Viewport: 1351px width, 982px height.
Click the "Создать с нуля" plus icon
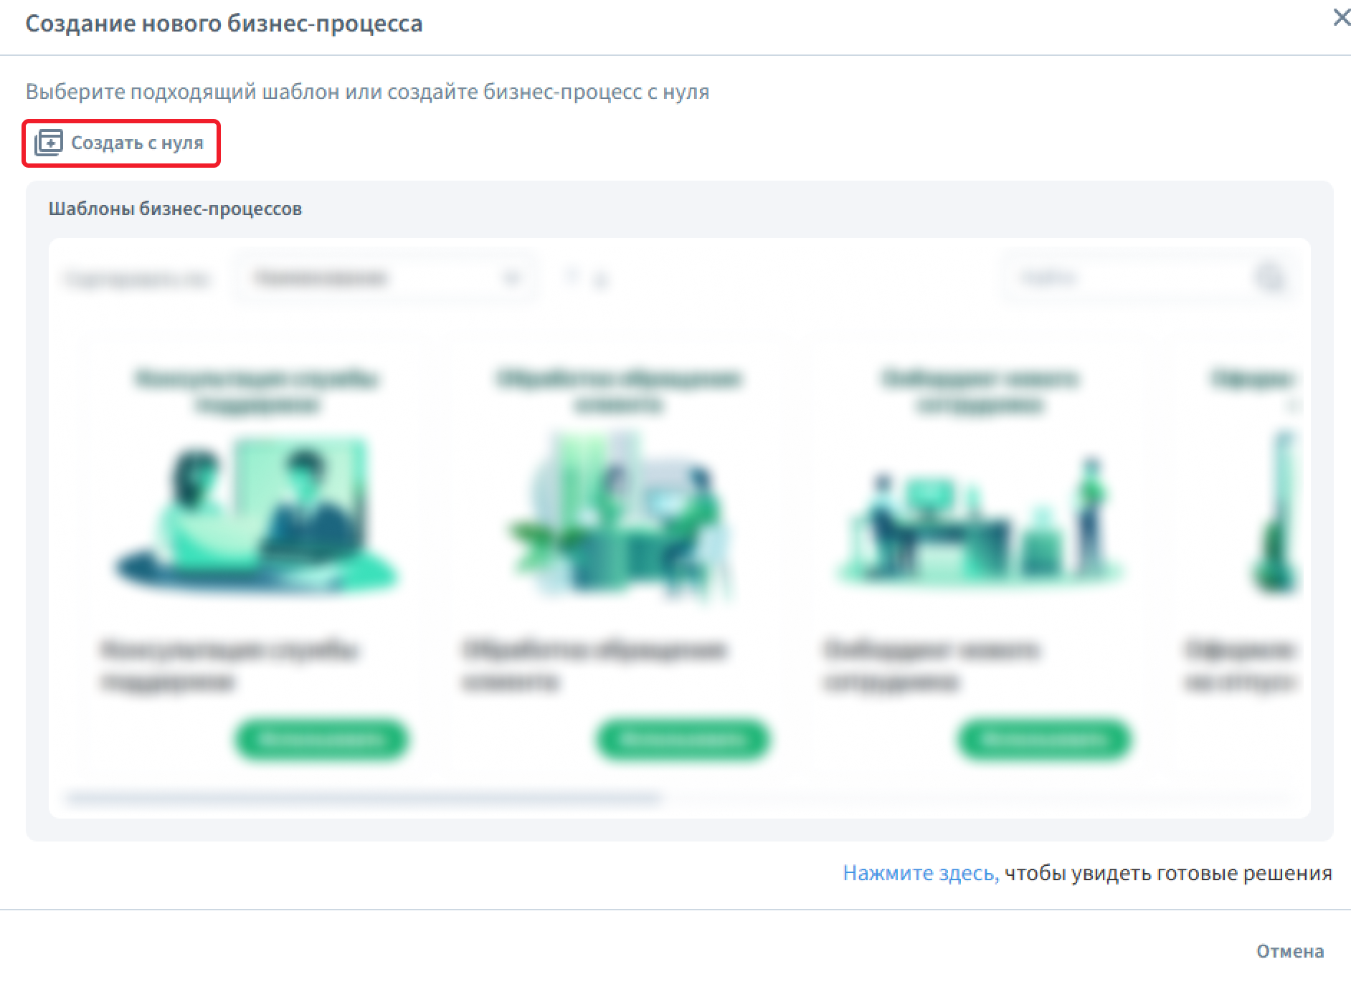[49, 143]
